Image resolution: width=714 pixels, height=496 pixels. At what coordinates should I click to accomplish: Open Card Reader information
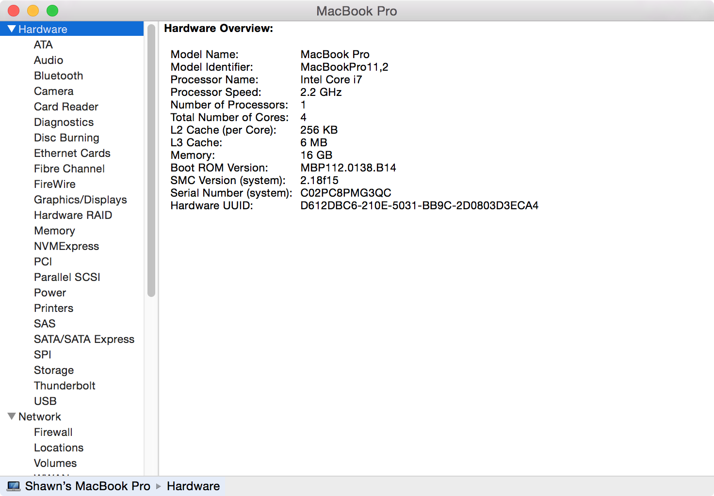coord(66,107)
